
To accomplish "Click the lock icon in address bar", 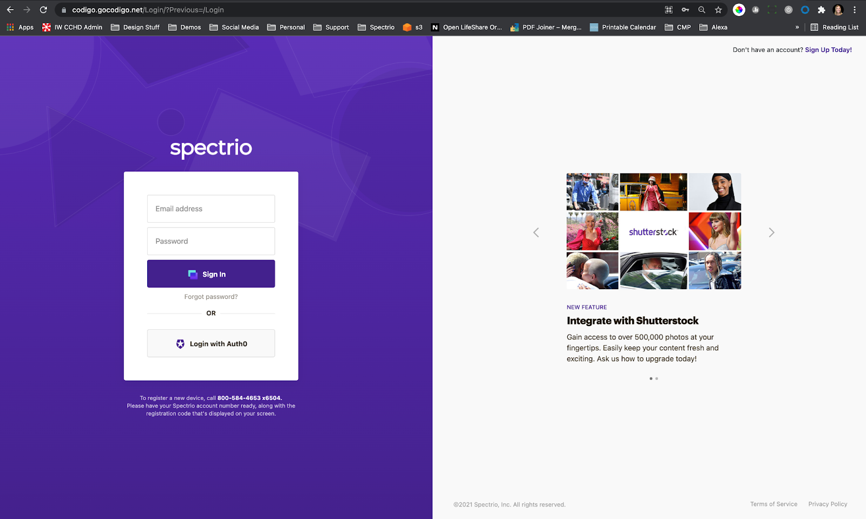I will (64, 10).
